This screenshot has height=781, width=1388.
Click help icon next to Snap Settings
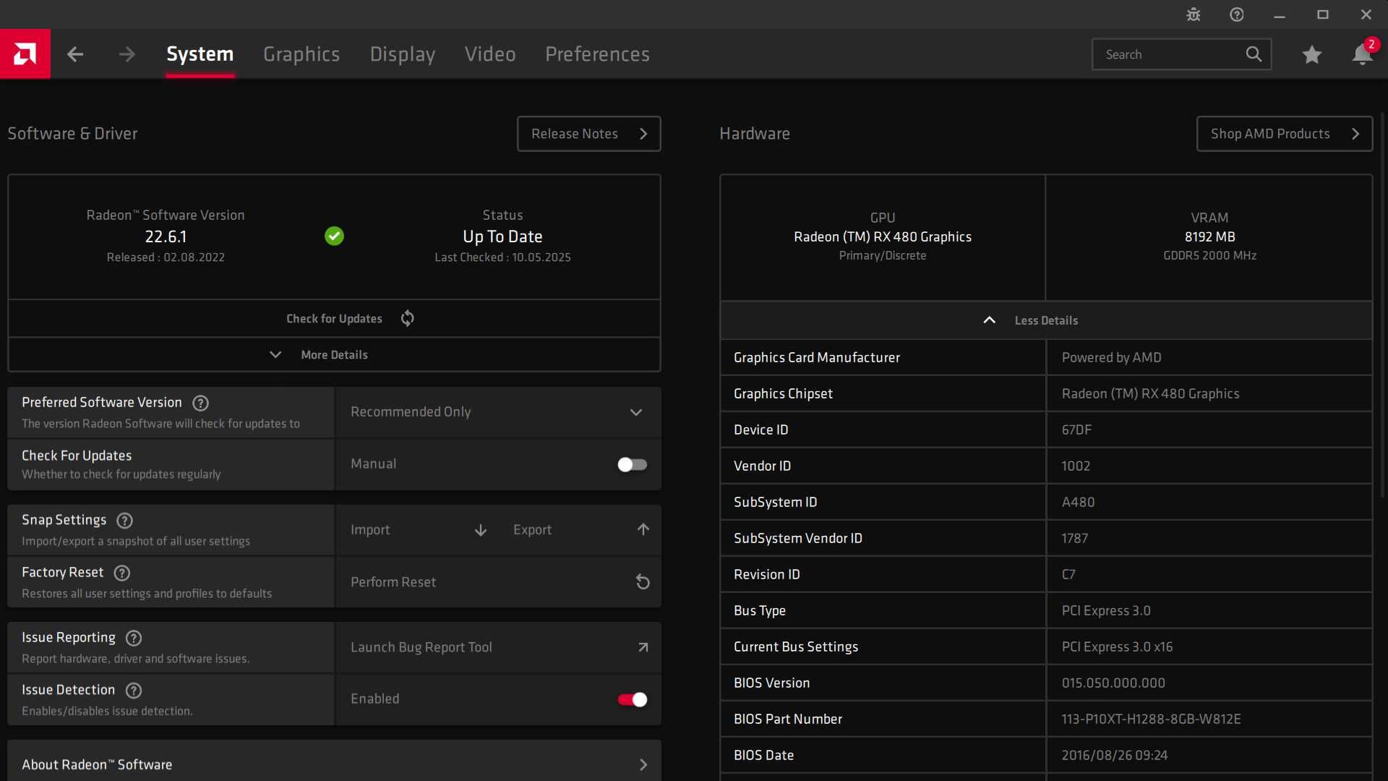pyautogui.click(x=125, y=521)
